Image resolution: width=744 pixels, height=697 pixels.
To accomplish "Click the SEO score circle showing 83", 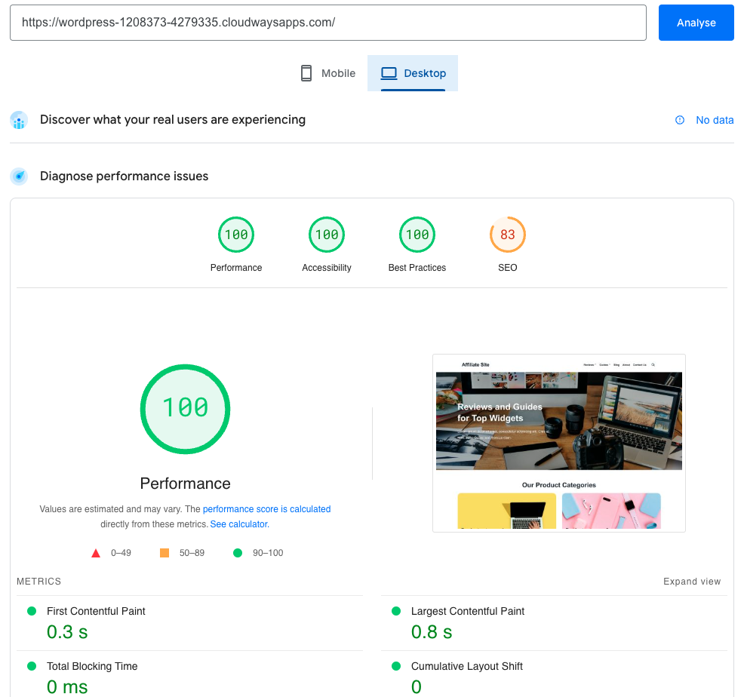I will click(x=507, y=234).
